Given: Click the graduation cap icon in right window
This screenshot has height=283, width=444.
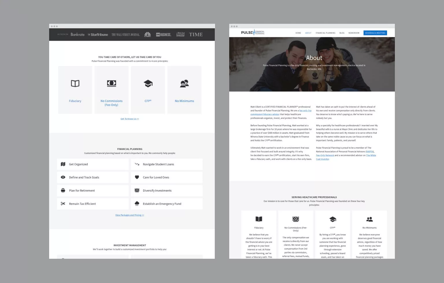Looking at the screenshot, I should [333, 219].
